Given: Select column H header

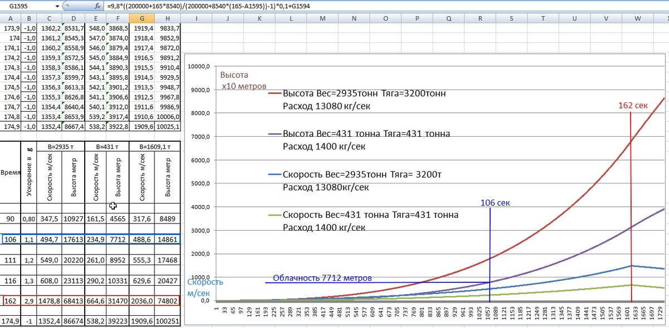Looking at the screenshot, I should (x=167, y=18).
